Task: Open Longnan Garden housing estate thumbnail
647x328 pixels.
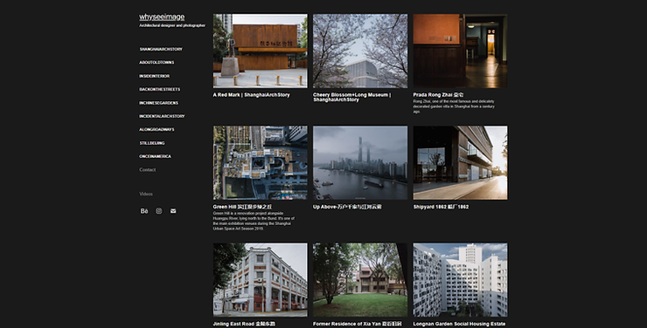Action: (x=461, y=280)
